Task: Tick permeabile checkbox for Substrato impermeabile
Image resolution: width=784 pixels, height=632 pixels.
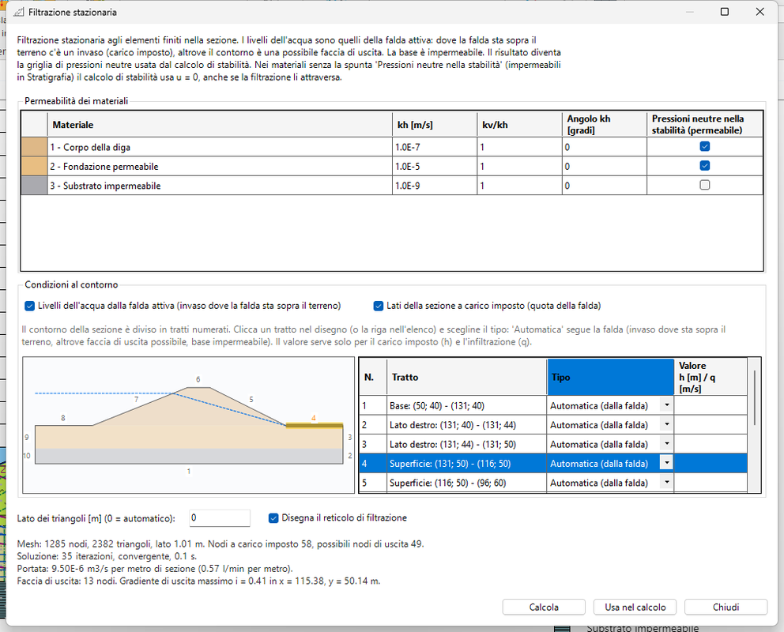Action: coord(704,185)
